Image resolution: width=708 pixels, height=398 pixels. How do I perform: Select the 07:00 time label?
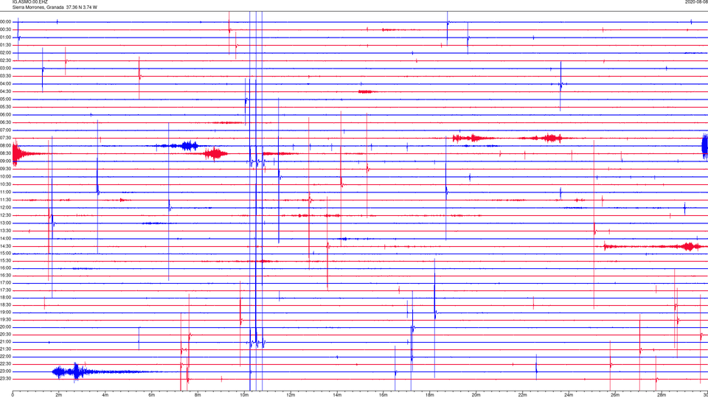tap(5, 130)
